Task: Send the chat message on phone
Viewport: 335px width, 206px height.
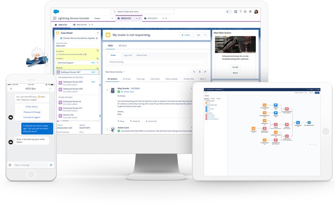Action: tap(51, 165)
